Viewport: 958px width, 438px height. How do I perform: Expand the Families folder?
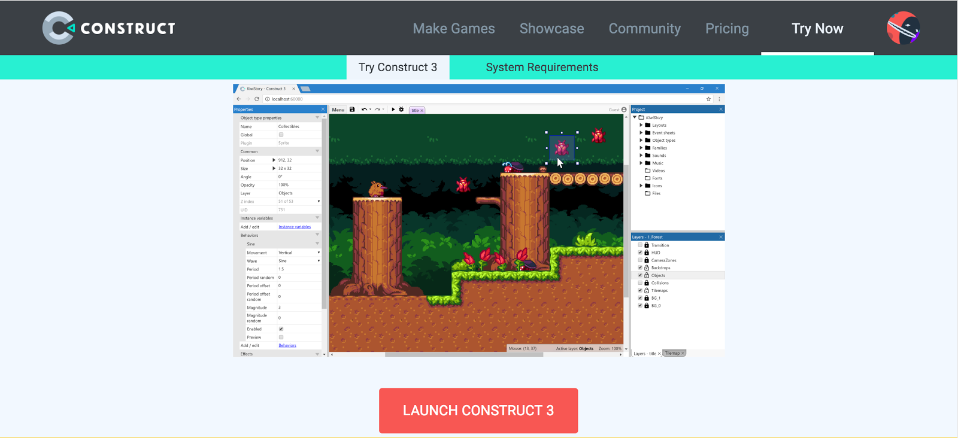tap(641, 148)
